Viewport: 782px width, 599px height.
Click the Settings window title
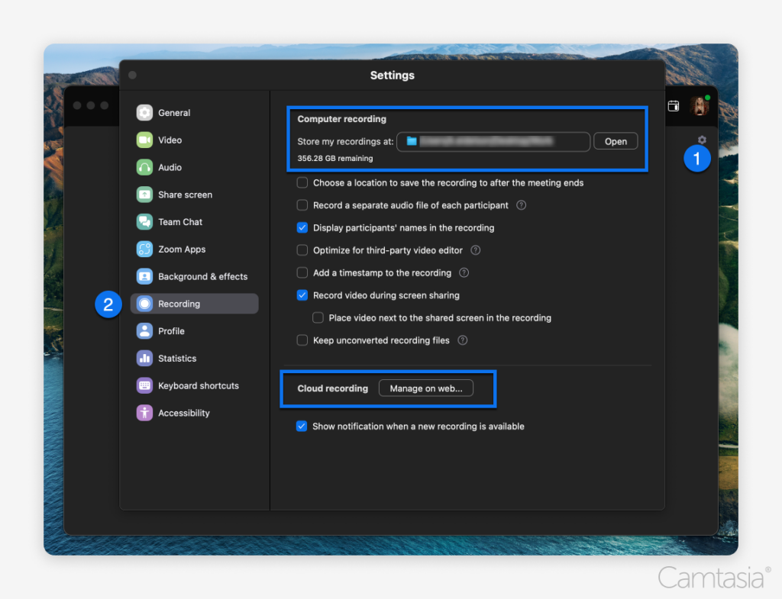coord(392,76)
